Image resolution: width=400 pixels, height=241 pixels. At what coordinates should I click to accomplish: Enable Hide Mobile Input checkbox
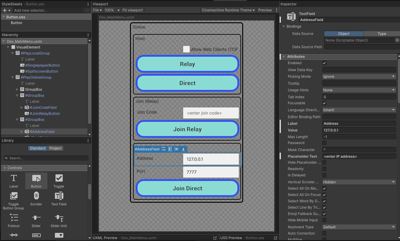coord(324,220)
